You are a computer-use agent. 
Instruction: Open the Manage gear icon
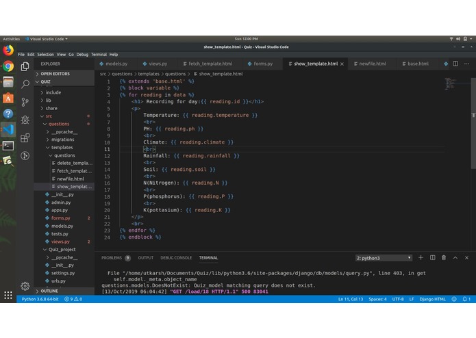click(x=25, y=285)
